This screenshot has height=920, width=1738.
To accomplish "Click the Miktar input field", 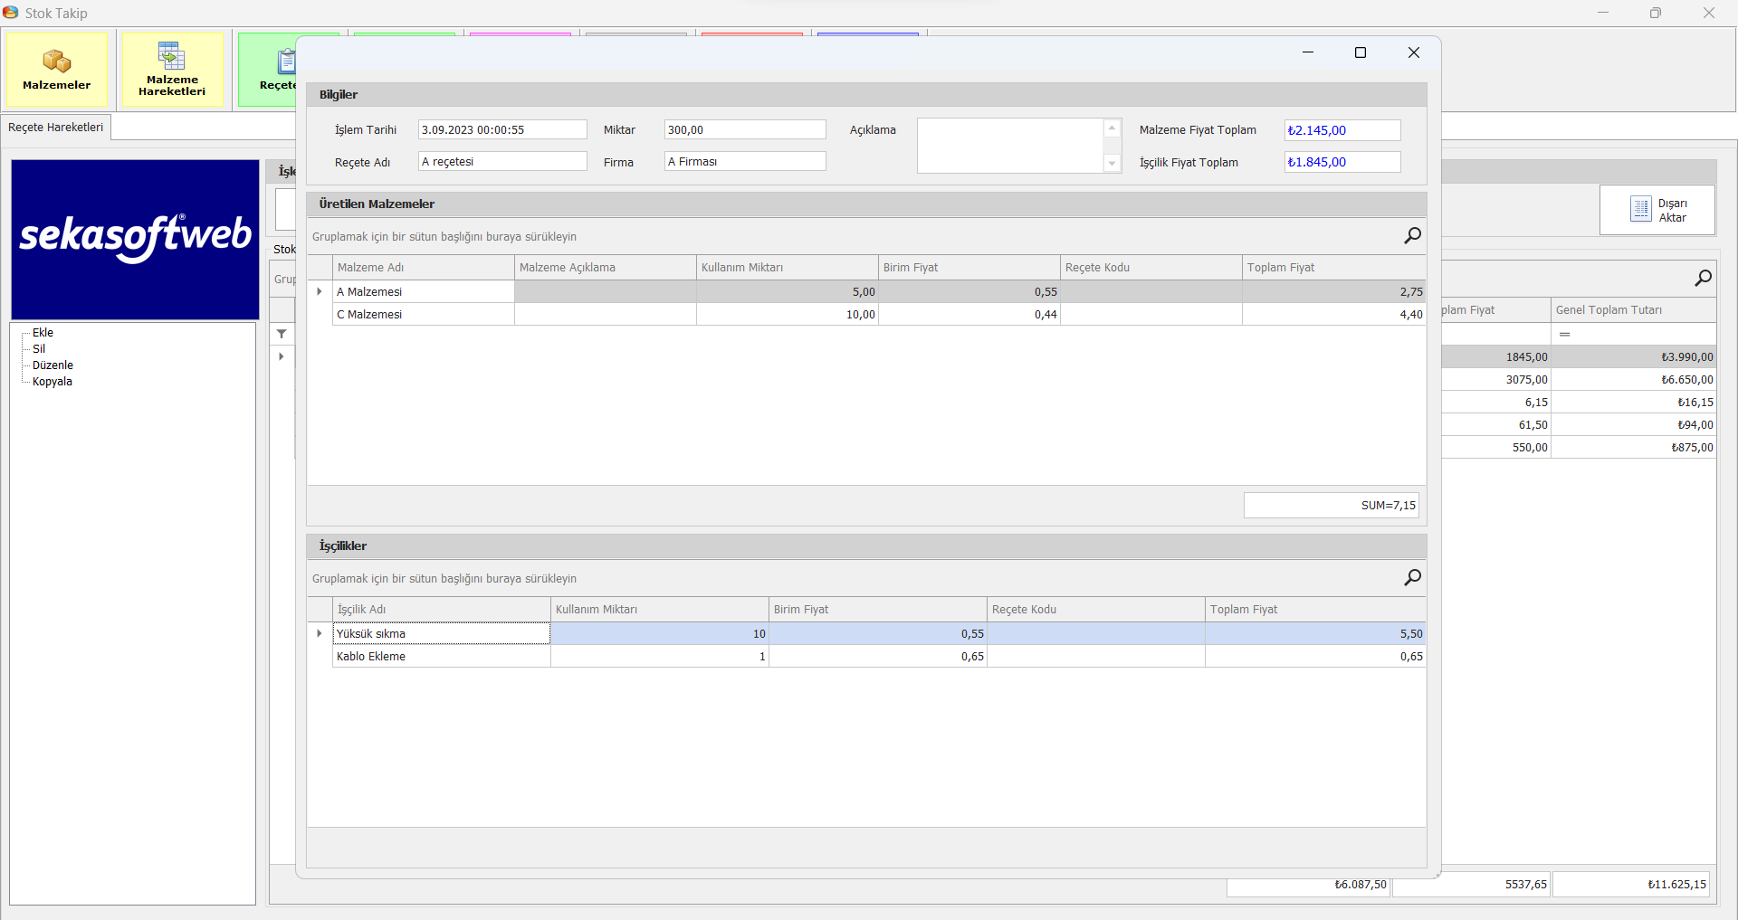I will [744, 130].
